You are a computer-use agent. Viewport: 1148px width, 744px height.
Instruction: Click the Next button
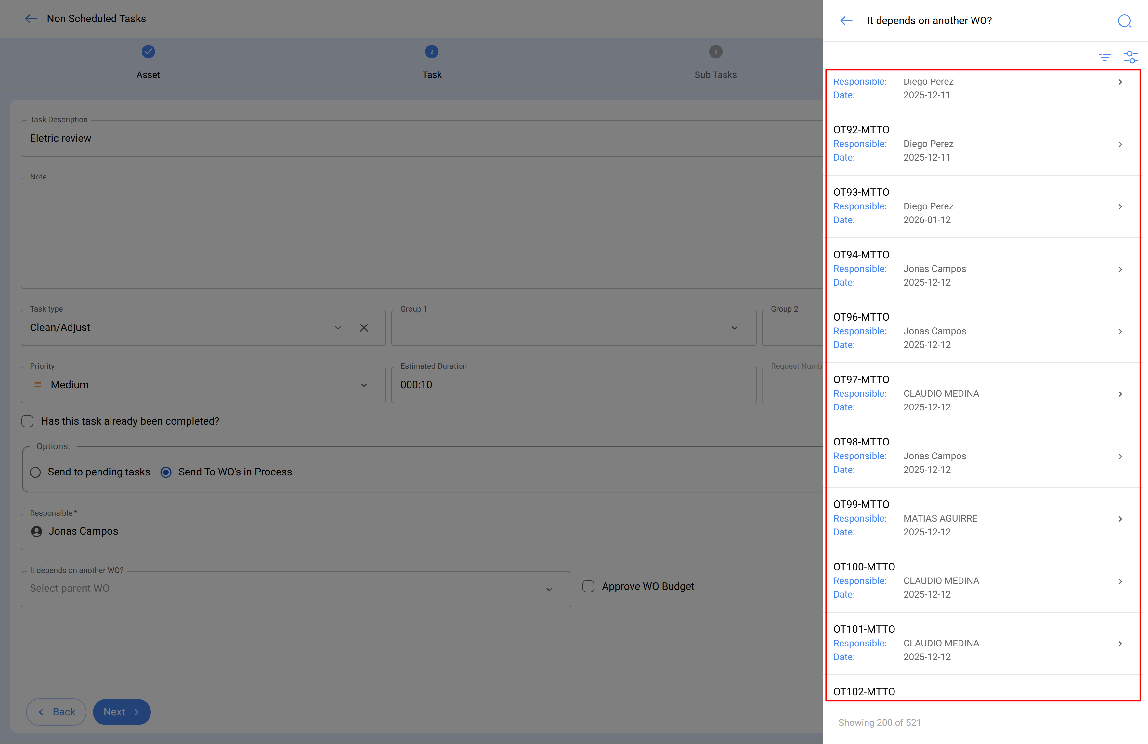[121, 712]
